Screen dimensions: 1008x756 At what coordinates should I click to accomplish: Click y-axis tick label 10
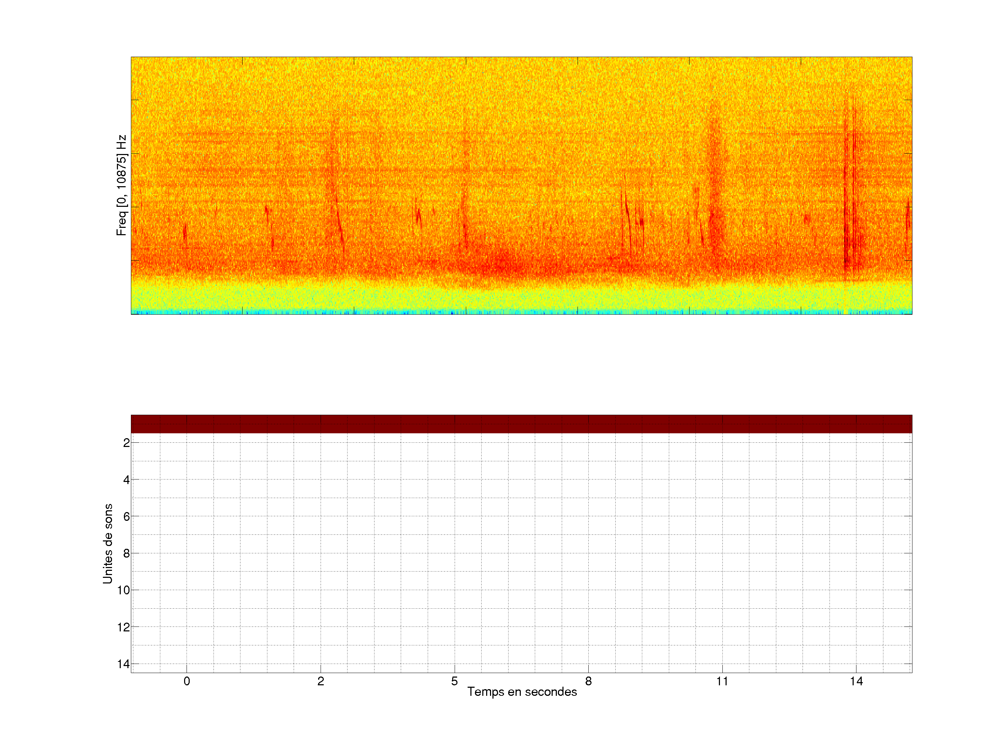124,590
